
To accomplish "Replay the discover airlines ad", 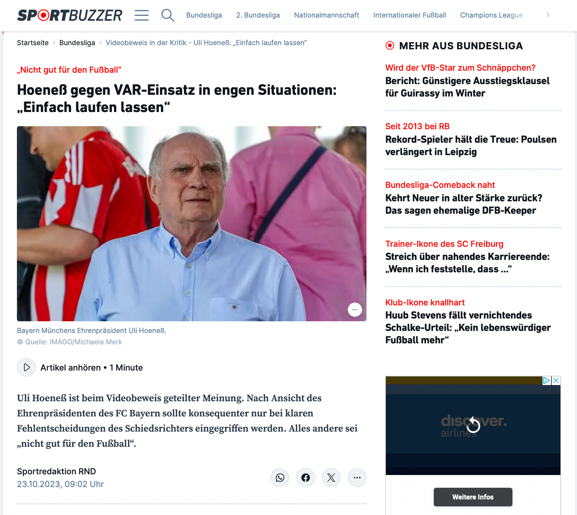I will (x=473, y=425).
